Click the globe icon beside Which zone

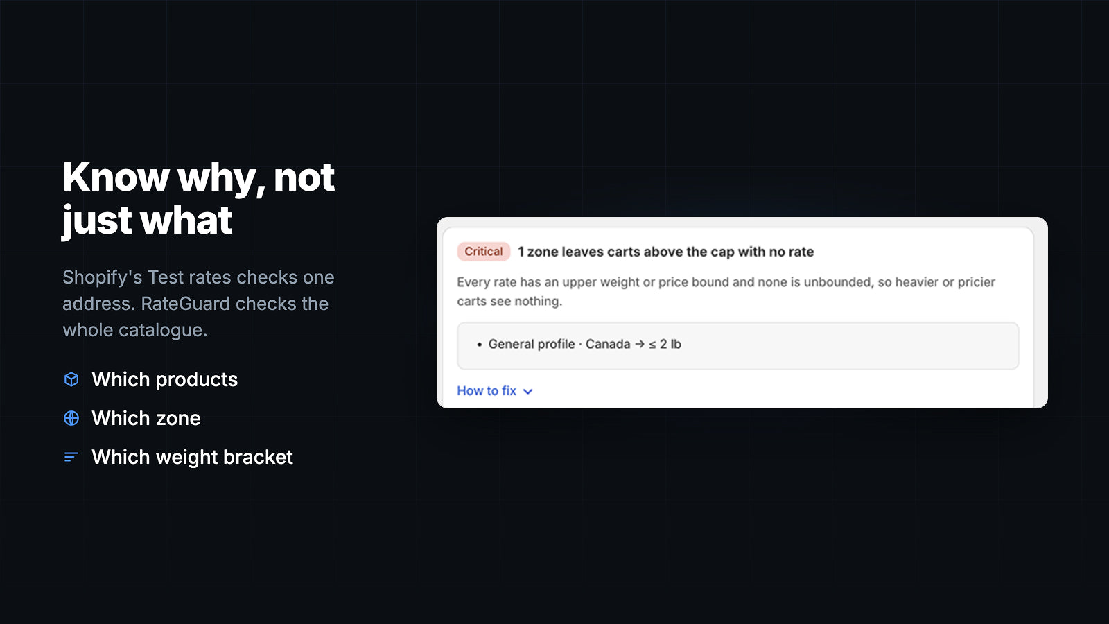[71, 418]
